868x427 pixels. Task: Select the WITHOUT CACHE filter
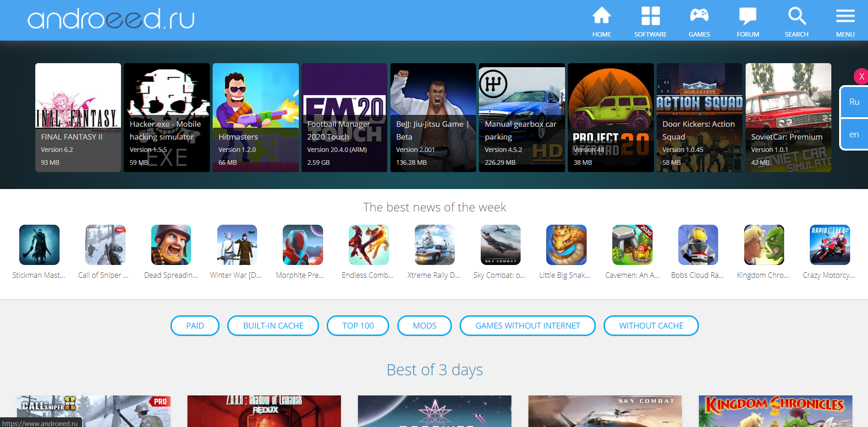click(651, 325)
